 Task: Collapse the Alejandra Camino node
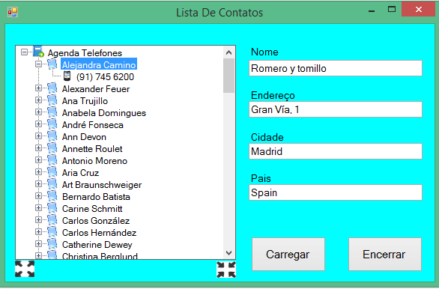coord(39,64)
